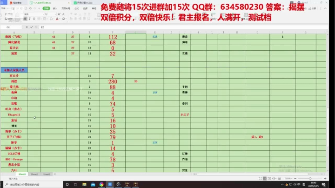Image resolution: width=335 pixels, height=188 pixels.
Task: Click the page break view icon in status bar
Action: [x=269, y=178]
